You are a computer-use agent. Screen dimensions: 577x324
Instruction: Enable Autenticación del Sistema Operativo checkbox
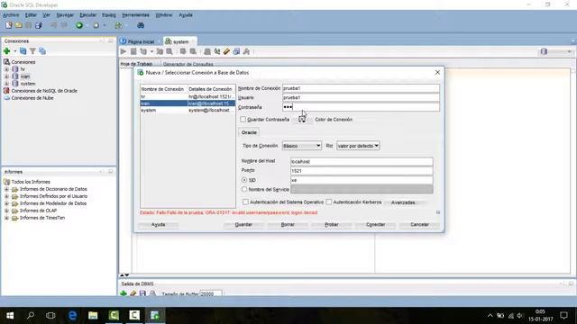click(x=245, y=202)
